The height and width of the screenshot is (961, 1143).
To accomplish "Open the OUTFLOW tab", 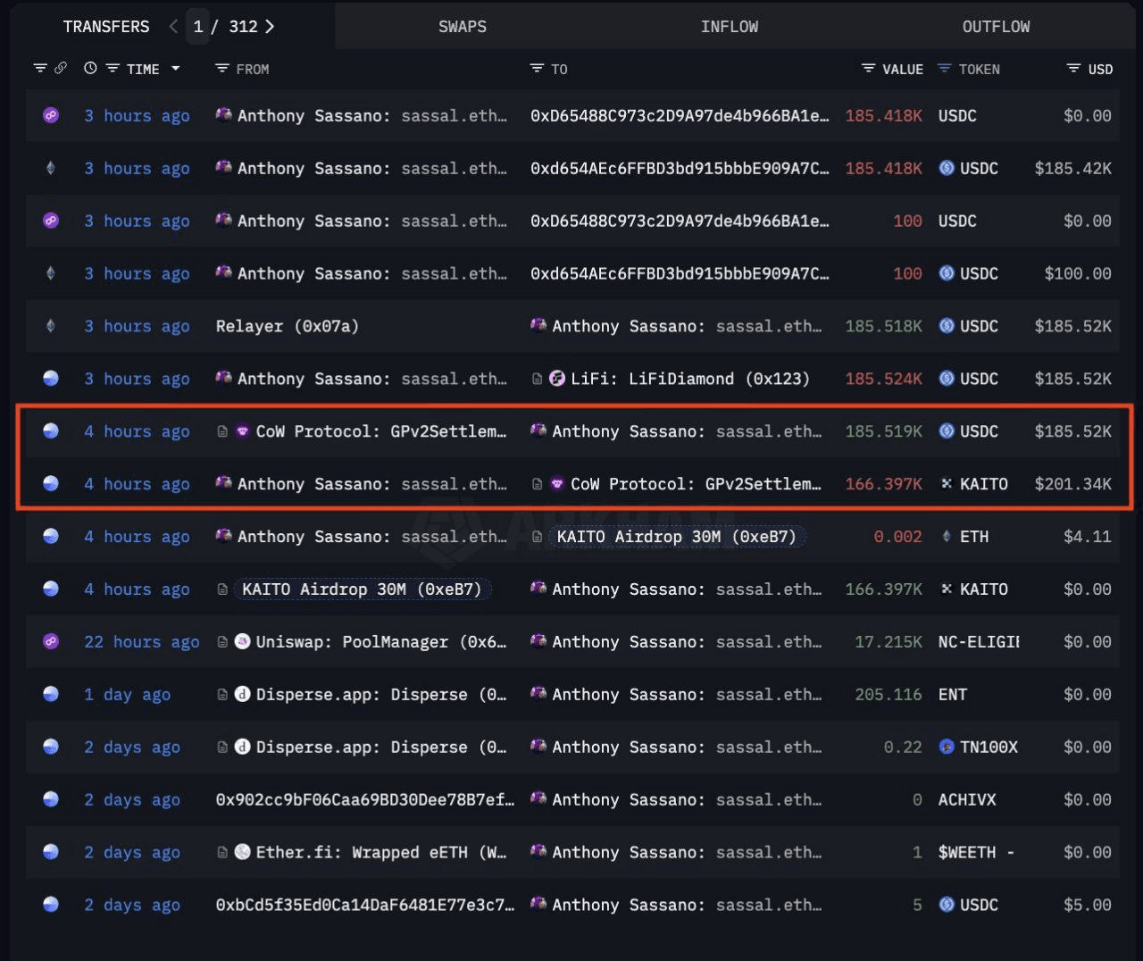I will coord(996,27).
